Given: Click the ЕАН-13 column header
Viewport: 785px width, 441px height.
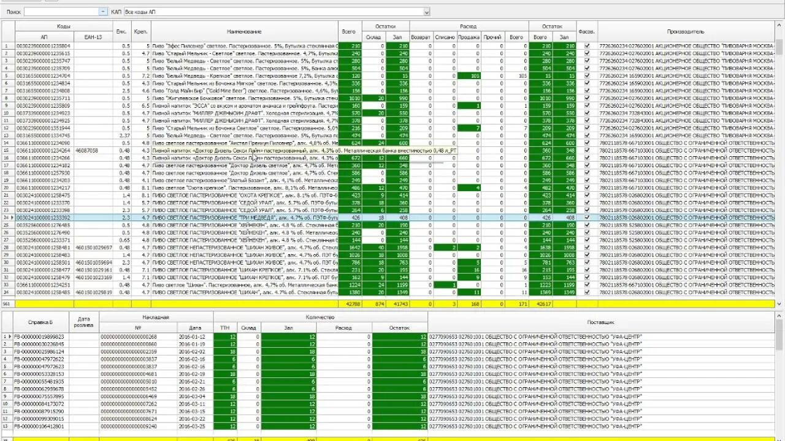Looking at the screenshot, I should [x=93, y=37].
